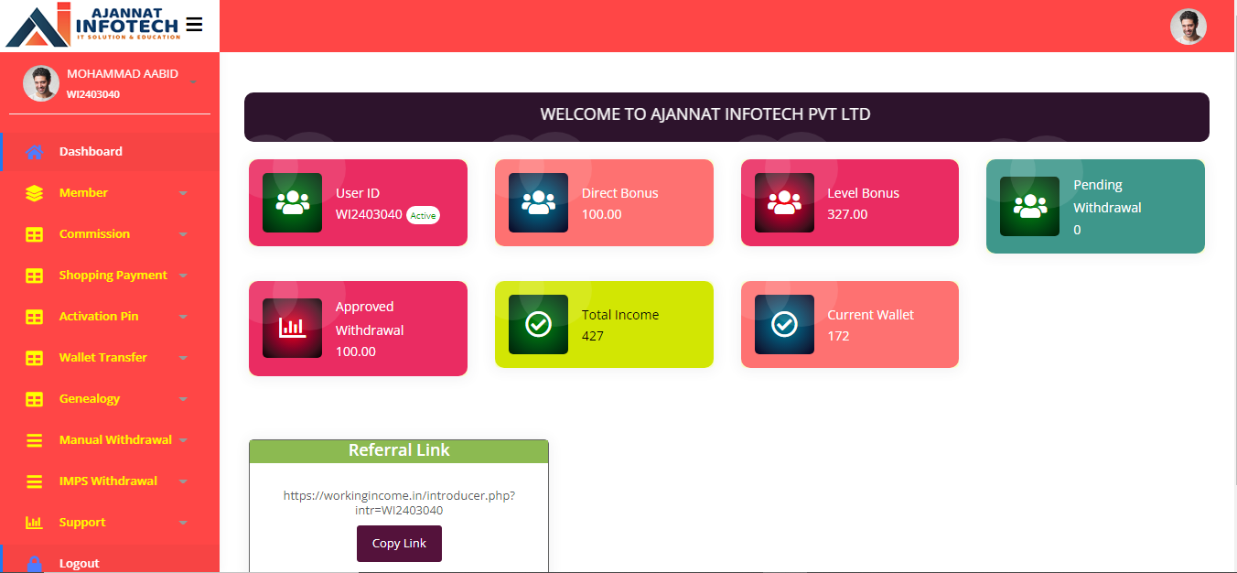The width and height of the screenshot is (1237, 573).
Task: Open the user profile dropdown arrow
Action: pyautogui.click(x=194, y=83)
